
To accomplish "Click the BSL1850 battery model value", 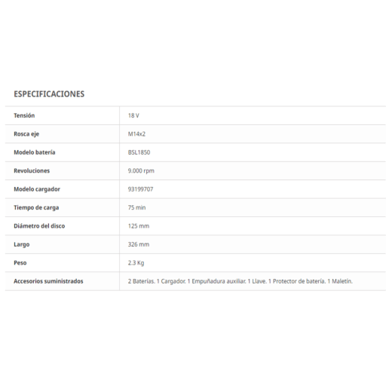I will (x=139, y=152).
